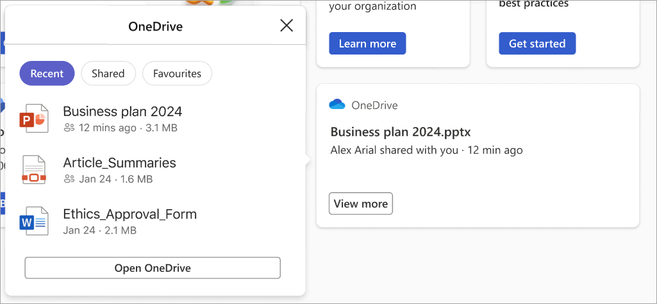Select the Recent filter pill
This screenshot has height=304, width=657.
(x=47, y=73)
